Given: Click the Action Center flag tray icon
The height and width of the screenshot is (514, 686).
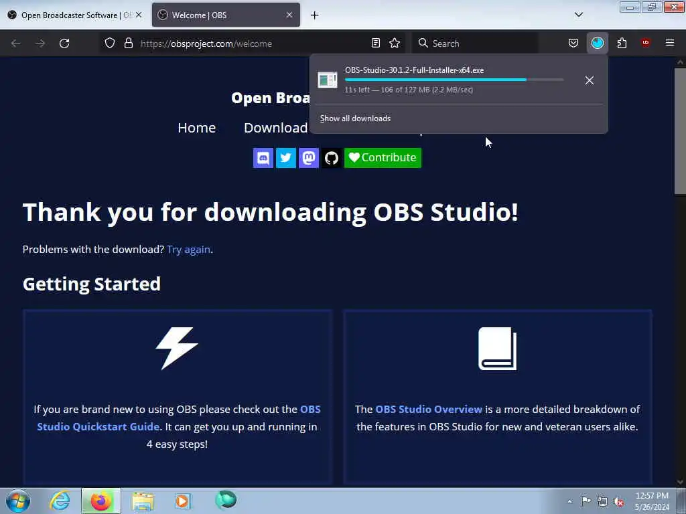Looking at the screenshot, I should (586, 501).
